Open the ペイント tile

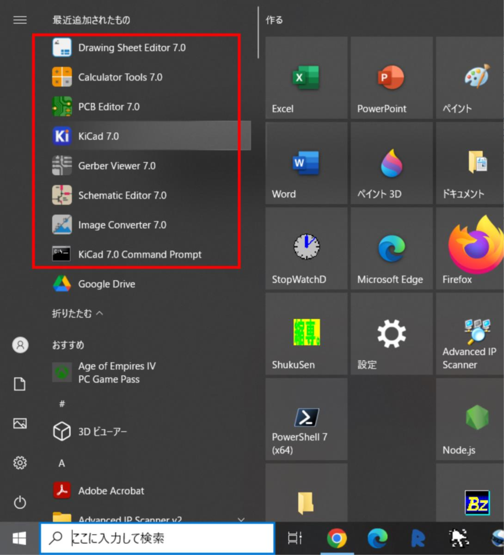point(470,78)
